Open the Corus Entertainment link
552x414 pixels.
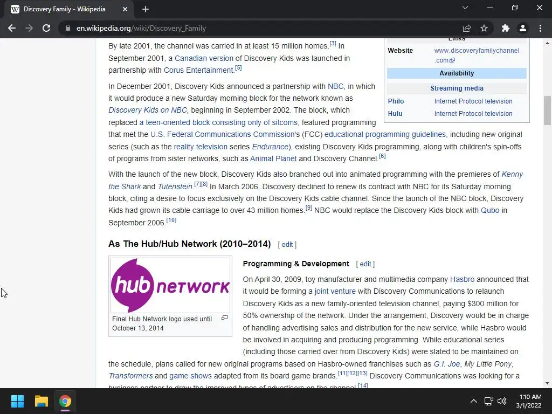198,71
